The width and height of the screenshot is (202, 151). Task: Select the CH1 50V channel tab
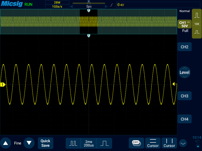pos(184,24)
